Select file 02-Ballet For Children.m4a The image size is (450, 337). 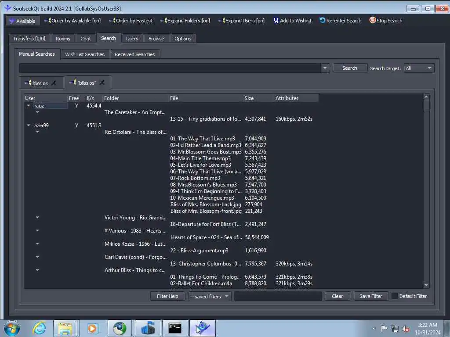coord(201,284)
